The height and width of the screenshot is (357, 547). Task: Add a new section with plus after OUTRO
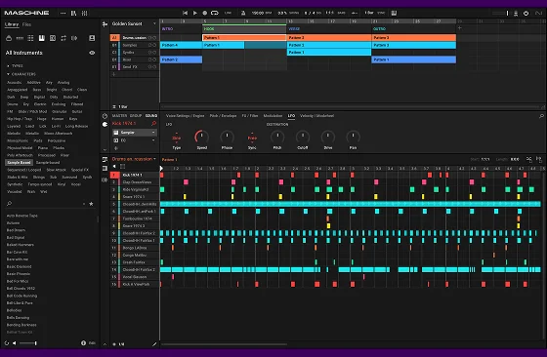[x=460, y=28]
